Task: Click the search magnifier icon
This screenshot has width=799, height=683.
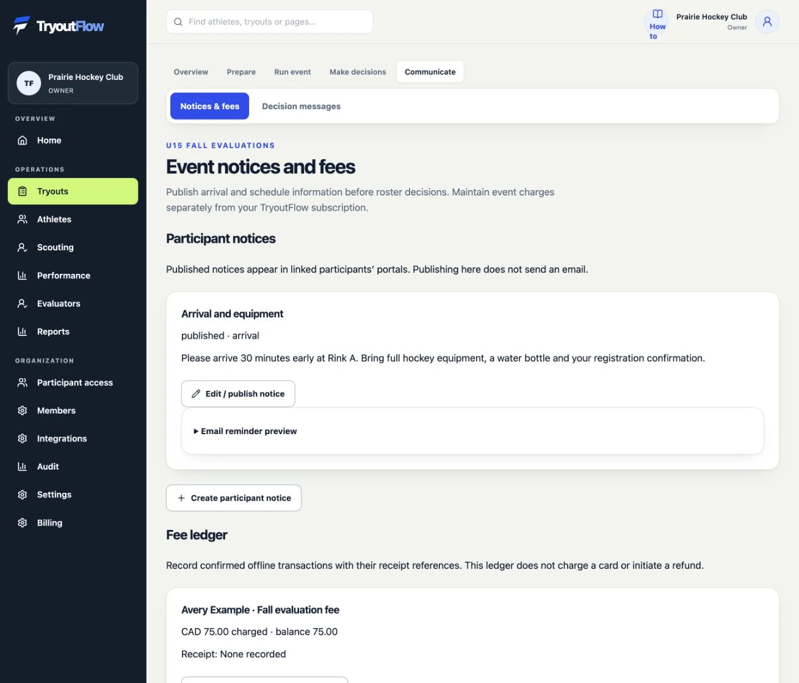Action: [178, 22]
